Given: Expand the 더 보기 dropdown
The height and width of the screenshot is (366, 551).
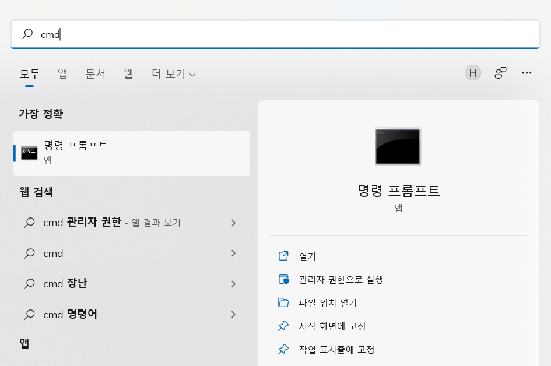Looking at the screenshot, I should tap(173, 74).
